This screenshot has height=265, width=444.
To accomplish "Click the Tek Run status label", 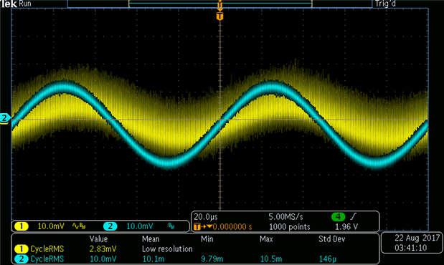I will (x=16, y=4).
